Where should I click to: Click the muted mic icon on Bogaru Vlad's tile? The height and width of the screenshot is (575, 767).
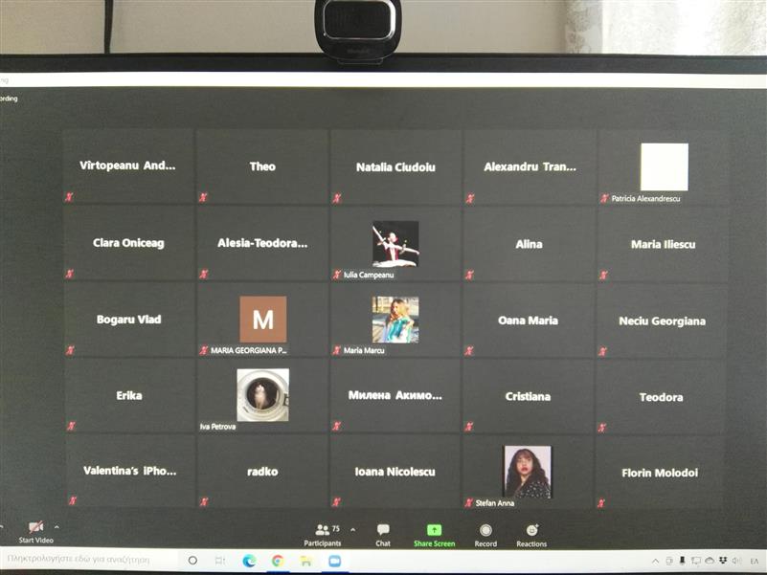coord(71,349)
